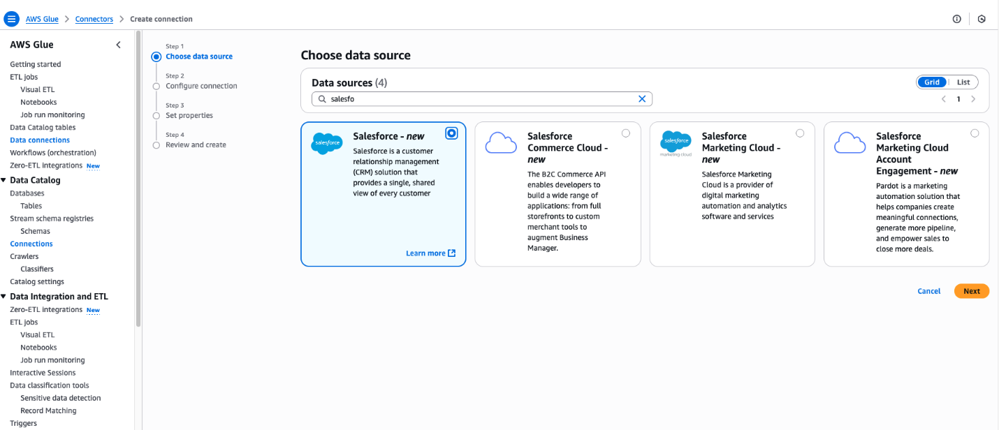This screenshot has height=430, width=999.
Task: Select Marketing Cloud Account Engagement radio button
Action: click(975, 133)
